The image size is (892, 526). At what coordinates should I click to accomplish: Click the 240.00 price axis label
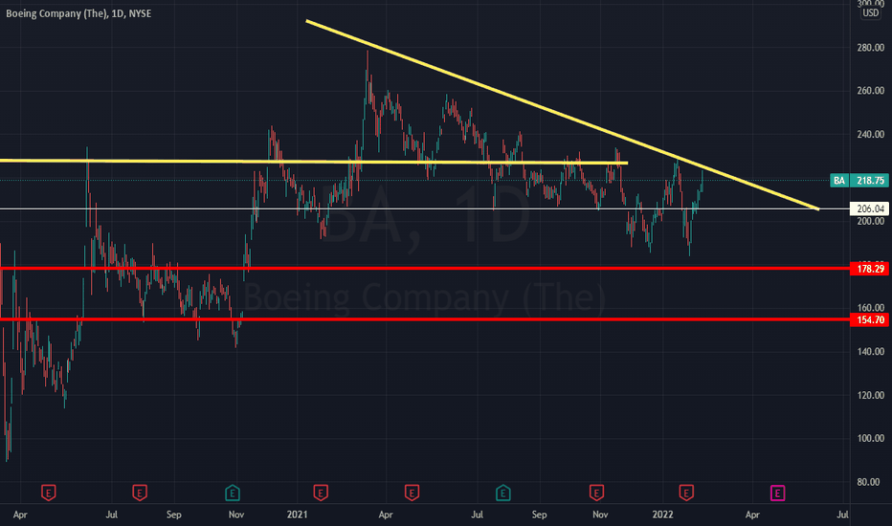click(x=870, y=134)
